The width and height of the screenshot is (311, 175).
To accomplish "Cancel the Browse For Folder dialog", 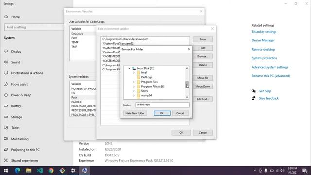I will coord(180,113).
